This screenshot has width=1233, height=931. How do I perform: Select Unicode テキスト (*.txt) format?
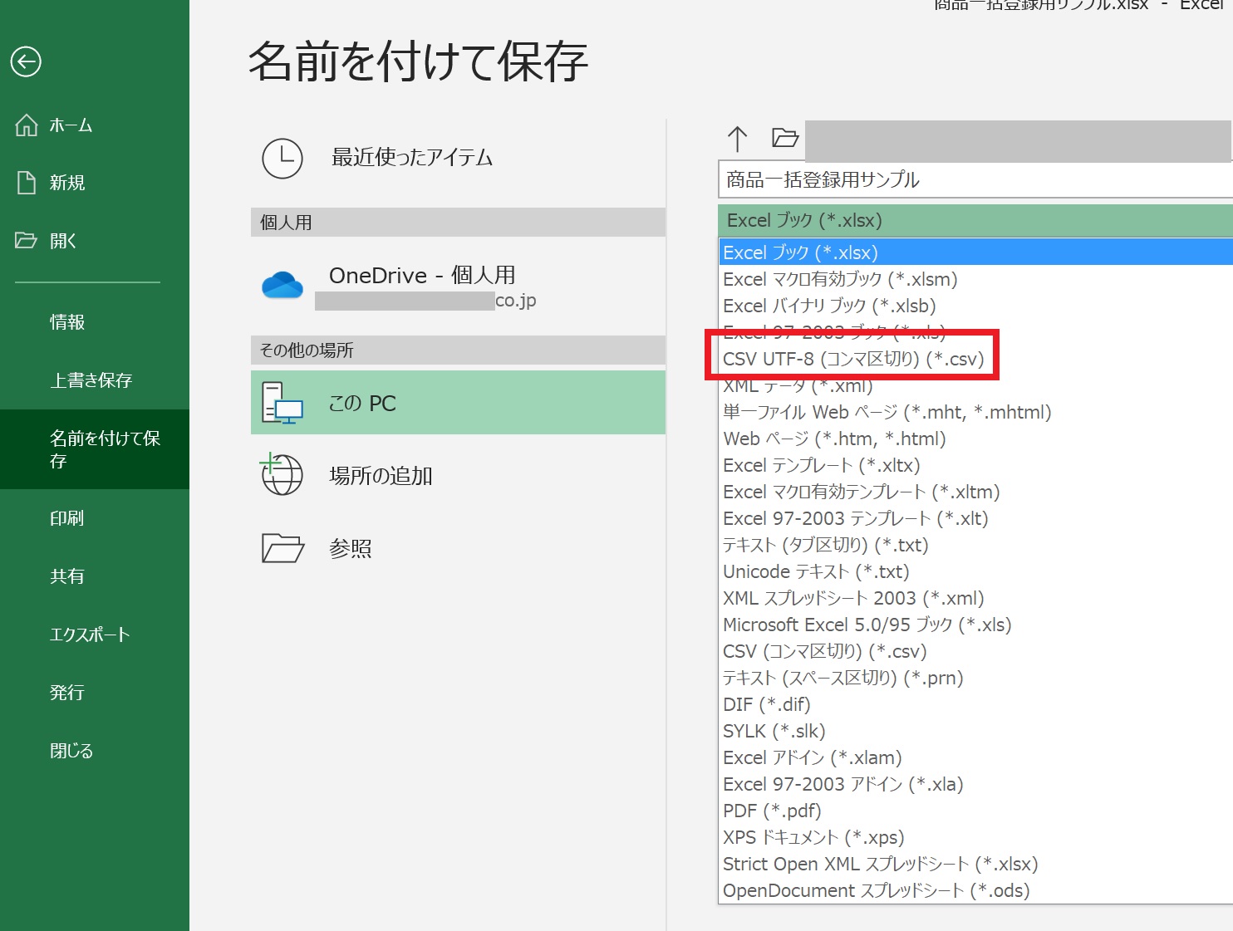click(x=816, y=571)
